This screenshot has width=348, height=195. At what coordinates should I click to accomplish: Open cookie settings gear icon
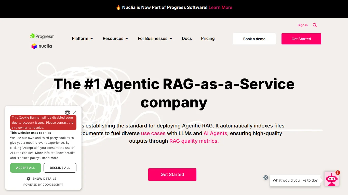[x=28, y=178]
